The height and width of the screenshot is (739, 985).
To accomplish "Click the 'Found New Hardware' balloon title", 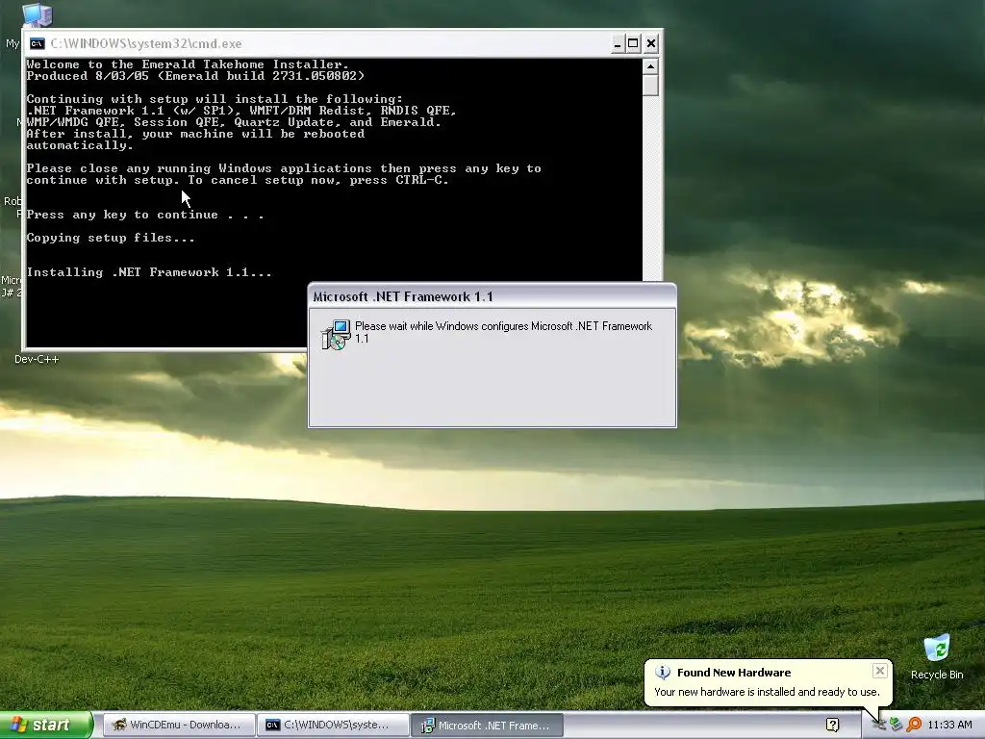I will pyautogui.click(x=734, y=673).
